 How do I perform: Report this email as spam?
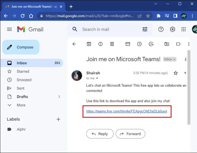click(x=100, y=44)
